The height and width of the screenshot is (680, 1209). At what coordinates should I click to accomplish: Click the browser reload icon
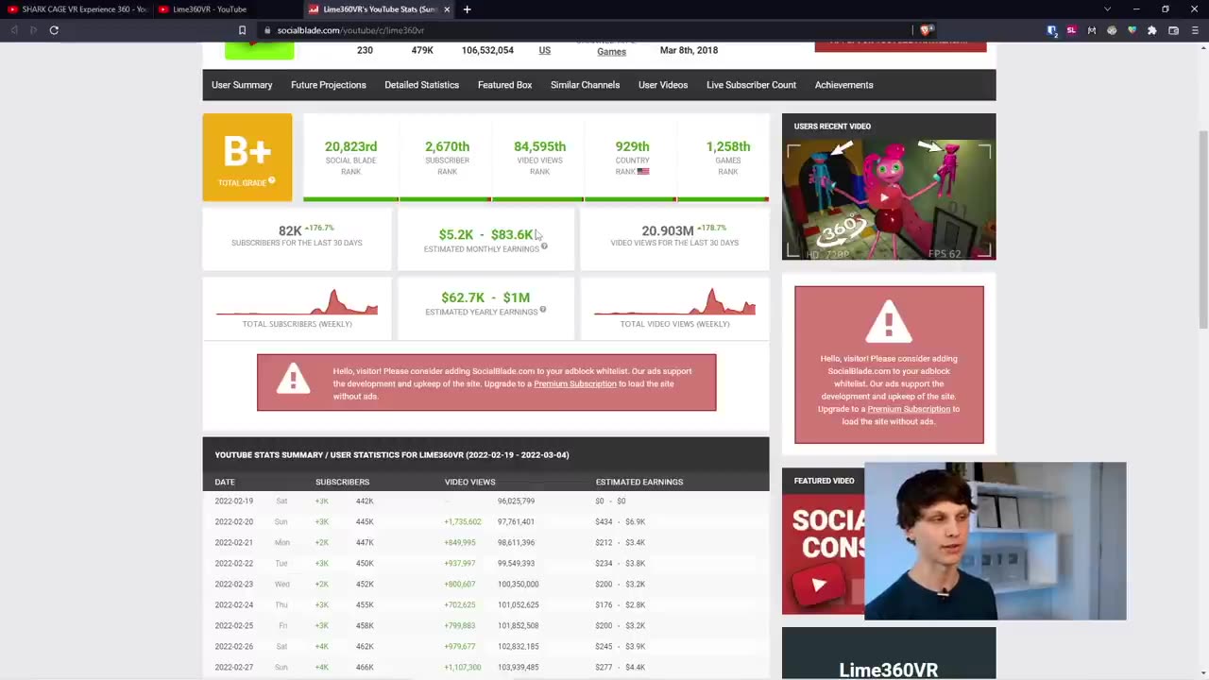54,30
